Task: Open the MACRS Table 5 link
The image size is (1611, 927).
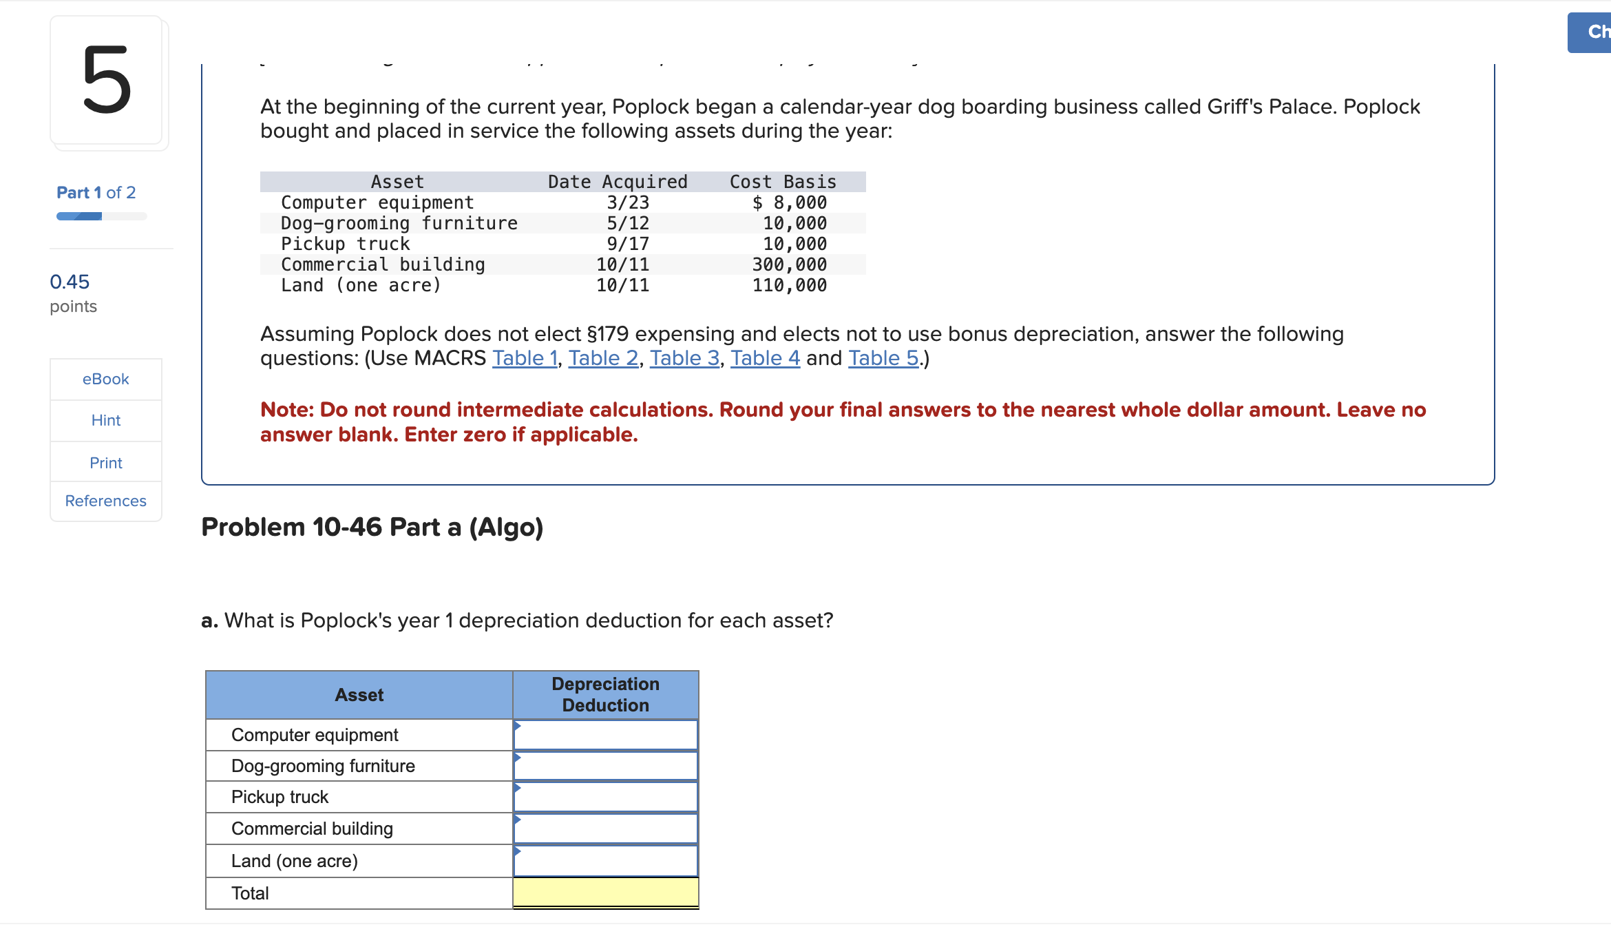Action: 883,358
